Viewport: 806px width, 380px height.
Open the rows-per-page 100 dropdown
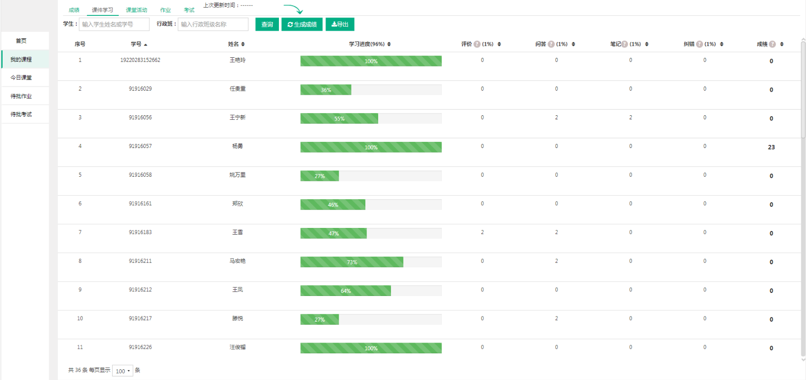(x=123, y=371)
